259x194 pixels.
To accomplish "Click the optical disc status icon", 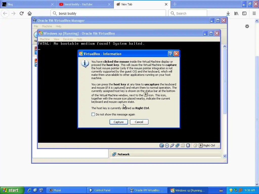I will tap(167, 145).
